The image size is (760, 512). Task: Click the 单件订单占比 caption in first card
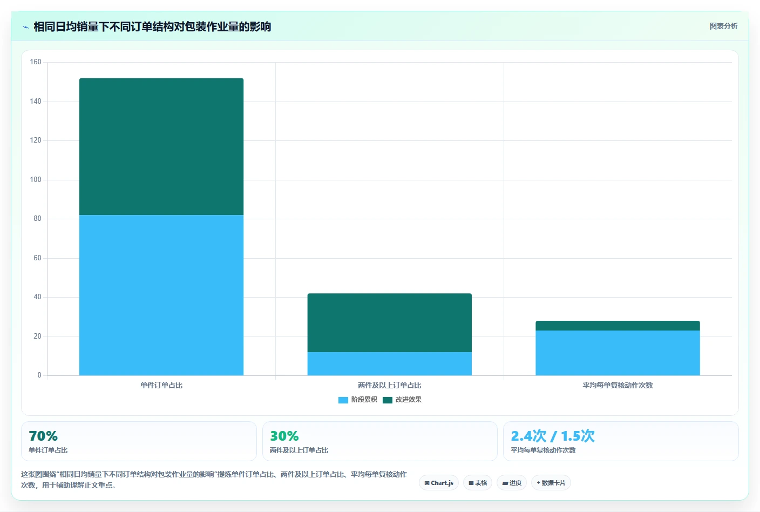click(x=48, y=450)
